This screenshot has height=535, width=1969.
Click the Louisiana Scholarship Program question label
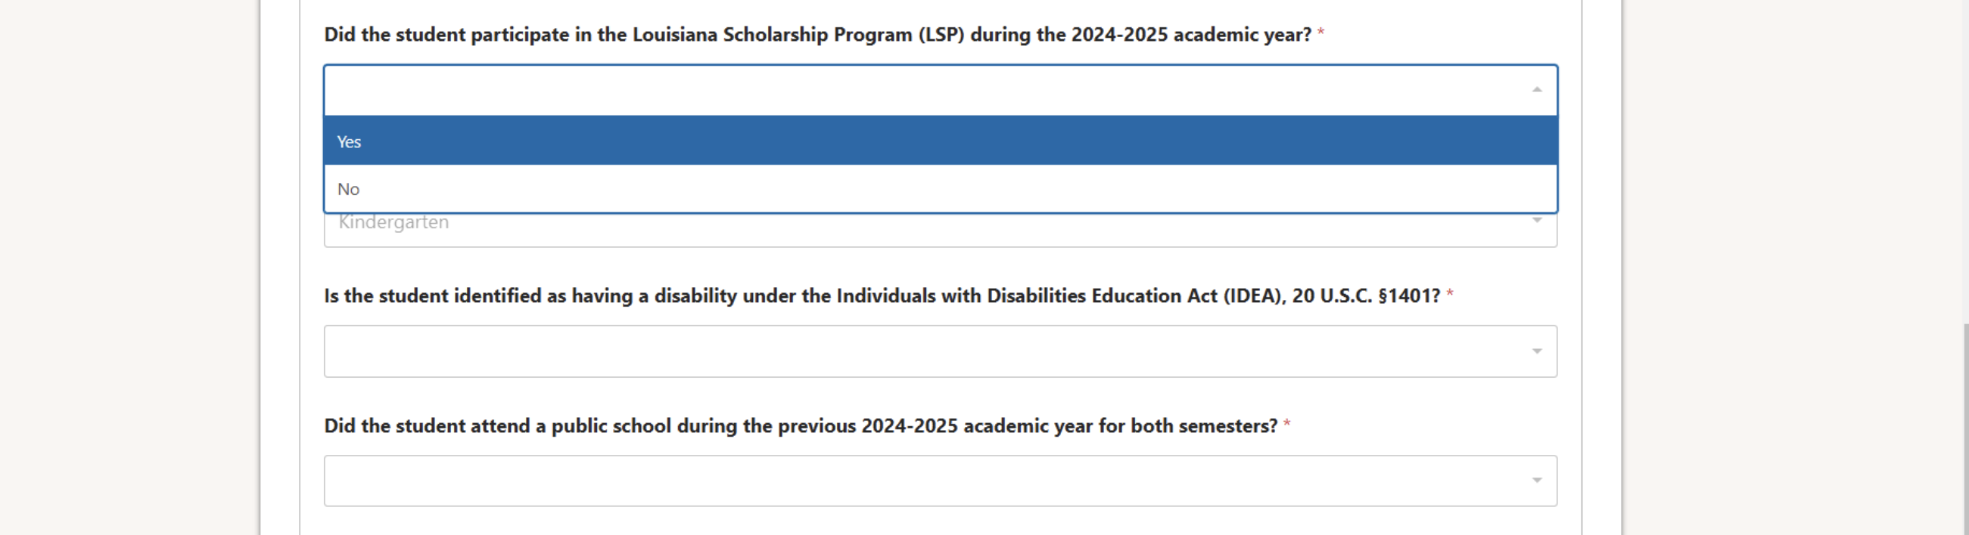coord(817,35)
